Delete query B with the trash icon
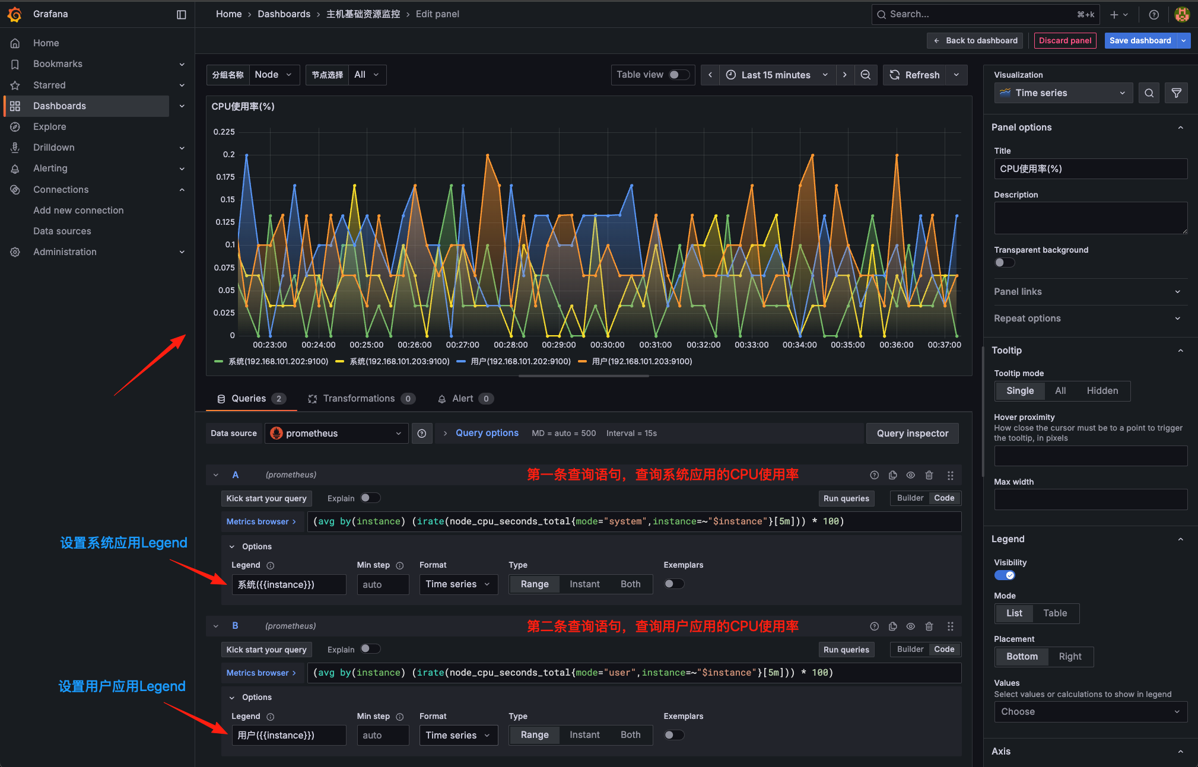Image resolution: width=1198 pixels, height=767 pixels. click(x=929, y=626)
